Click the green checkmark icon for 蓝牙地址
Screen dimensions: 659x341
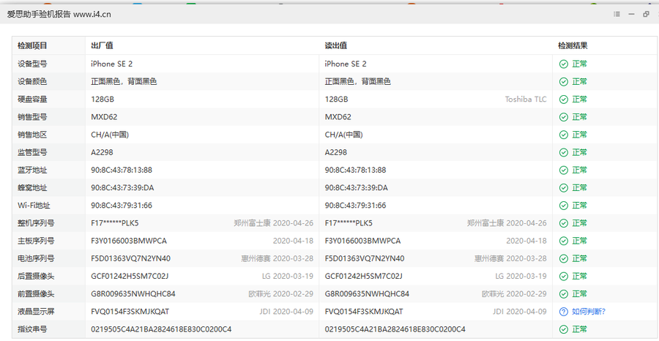[563, 170]
